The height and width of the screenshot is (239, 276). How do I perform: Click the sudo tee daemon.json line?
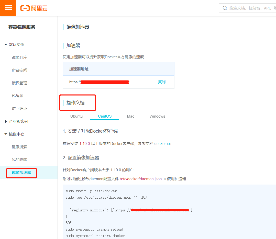tap(107, 197)
